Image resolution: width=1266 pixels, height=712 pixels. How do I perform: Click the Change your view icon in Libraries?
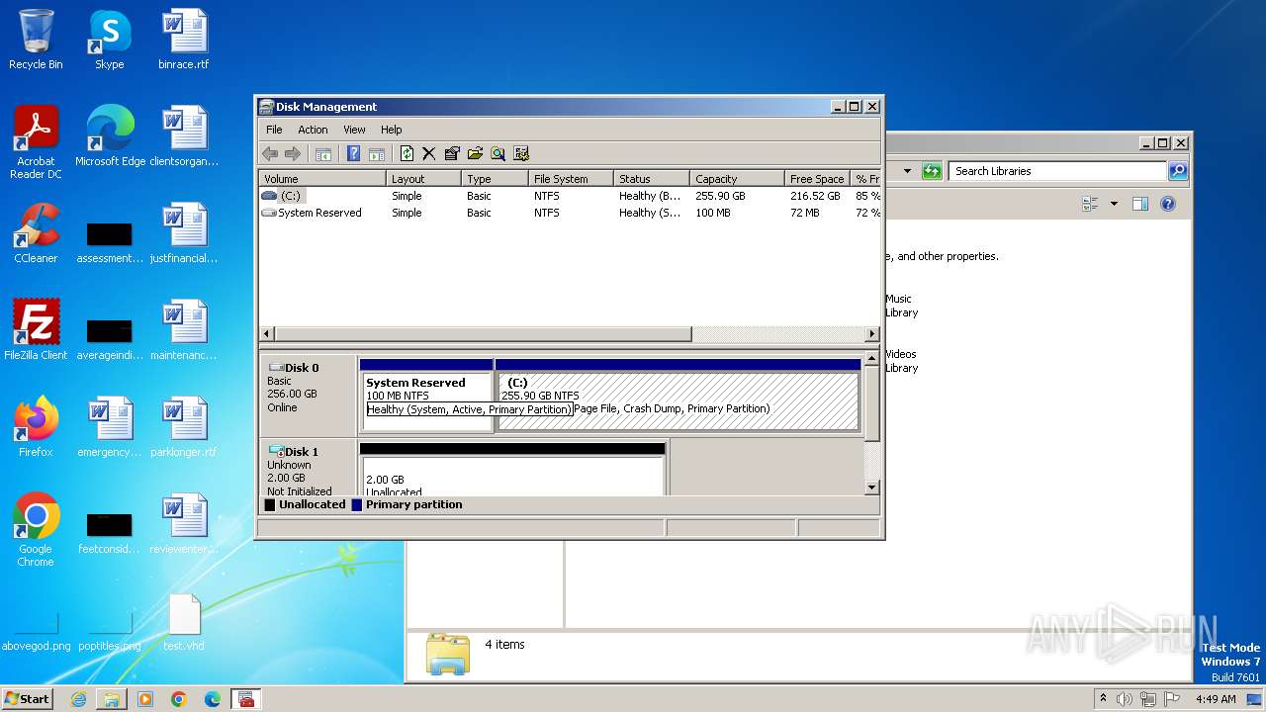tap(1091, 204)
